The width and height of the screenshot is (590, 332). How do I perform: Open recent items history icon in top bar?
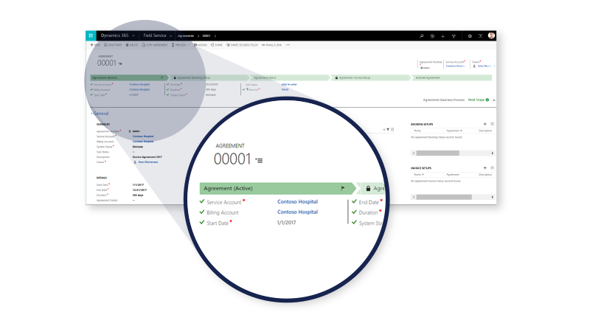click(x=432, y=36)
